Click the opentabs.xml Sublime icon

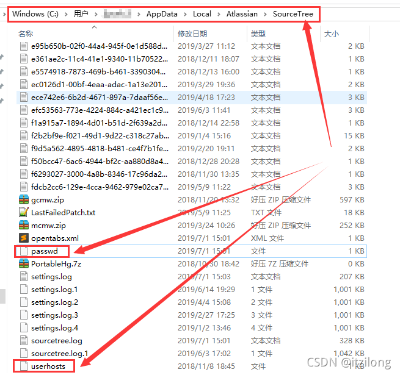click(x=24, y=238)
